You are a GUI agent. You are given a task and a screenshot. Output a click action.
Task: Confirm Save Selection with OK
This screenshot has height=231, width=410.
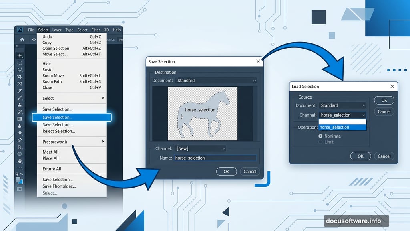tap(226, 171)
